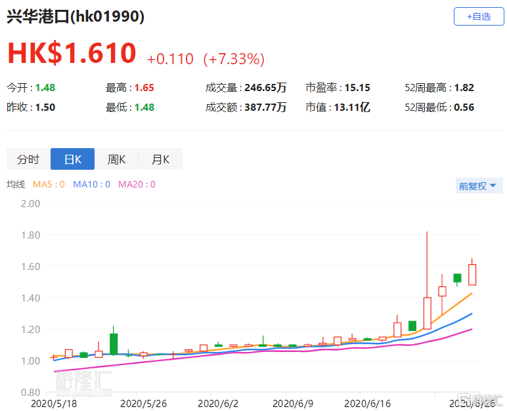Click the 格隆汇 watermark logo on chart

pyautogui.click(x=83, y=381)
